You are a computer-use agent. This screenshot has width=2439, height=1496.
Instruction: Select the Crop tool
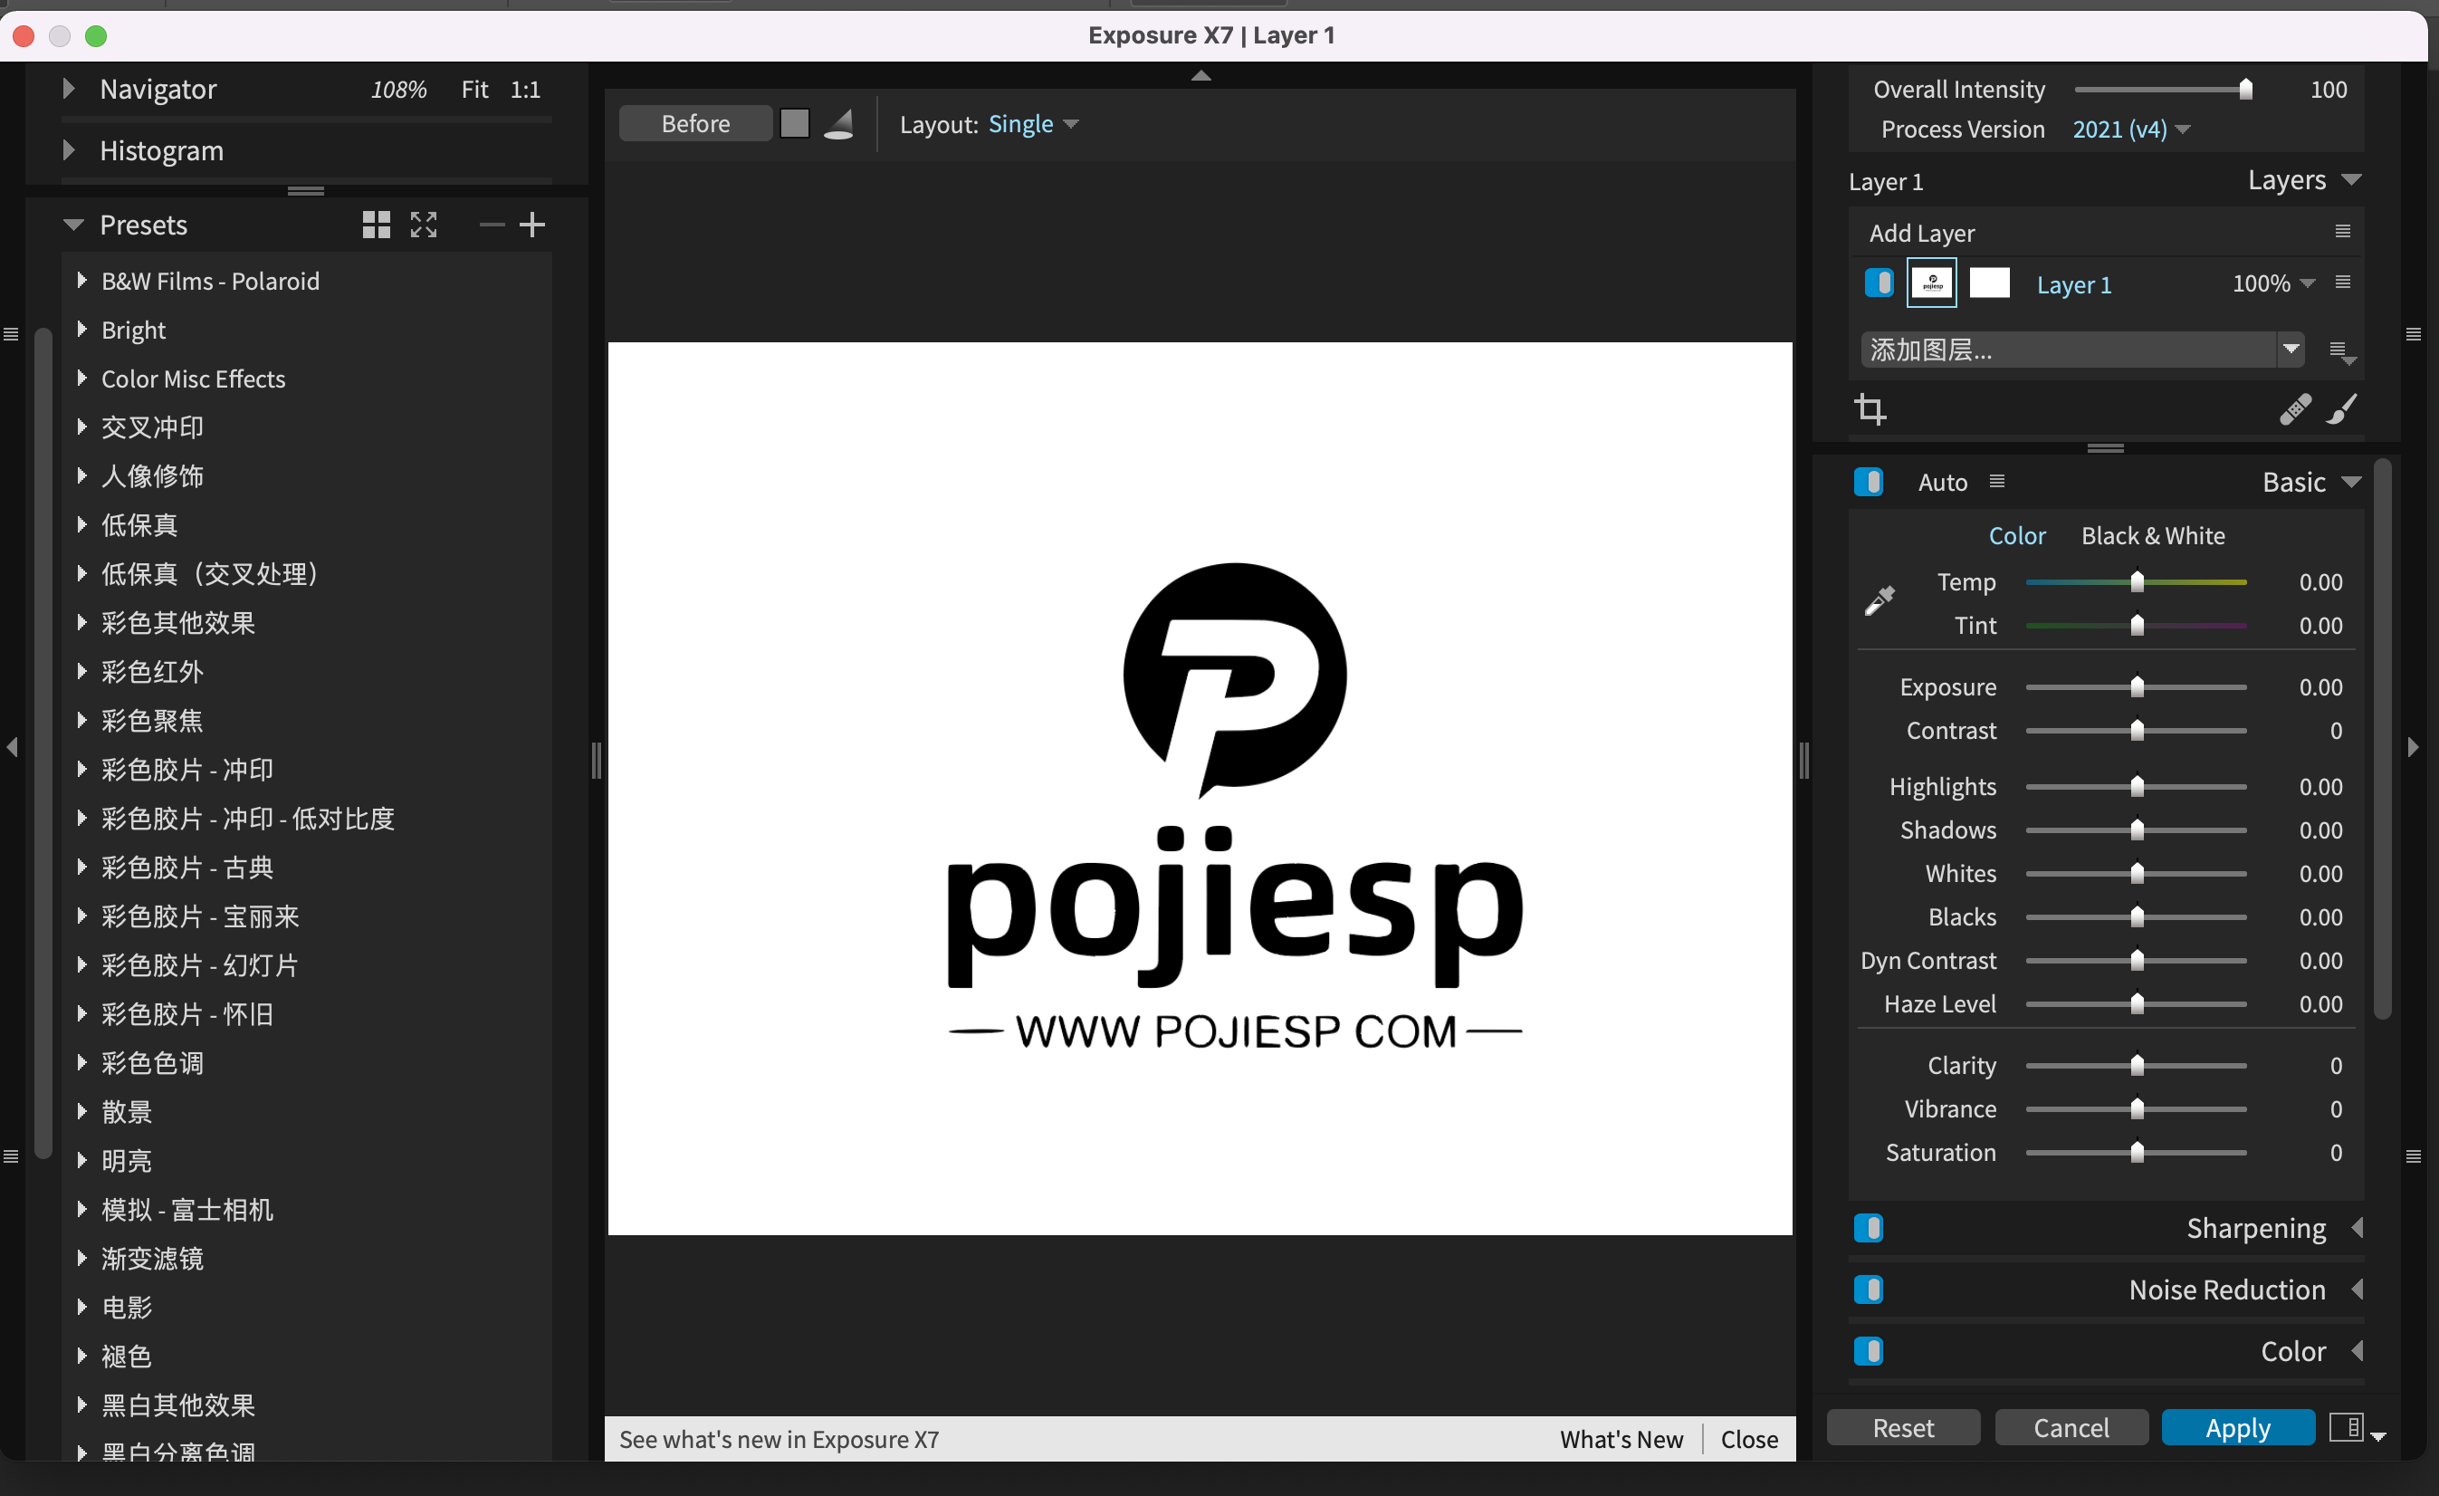tap(1872, 409)
